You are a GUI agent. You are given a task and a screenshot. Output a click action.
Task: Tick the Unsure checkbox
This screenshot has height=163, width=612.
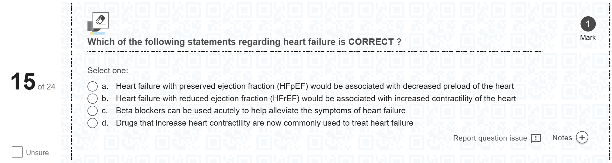17,152
